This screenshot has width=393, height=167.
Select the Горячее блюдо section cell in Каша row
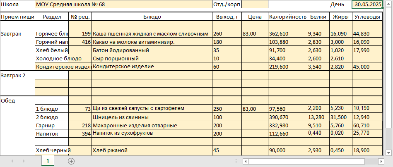coord(52,29)
